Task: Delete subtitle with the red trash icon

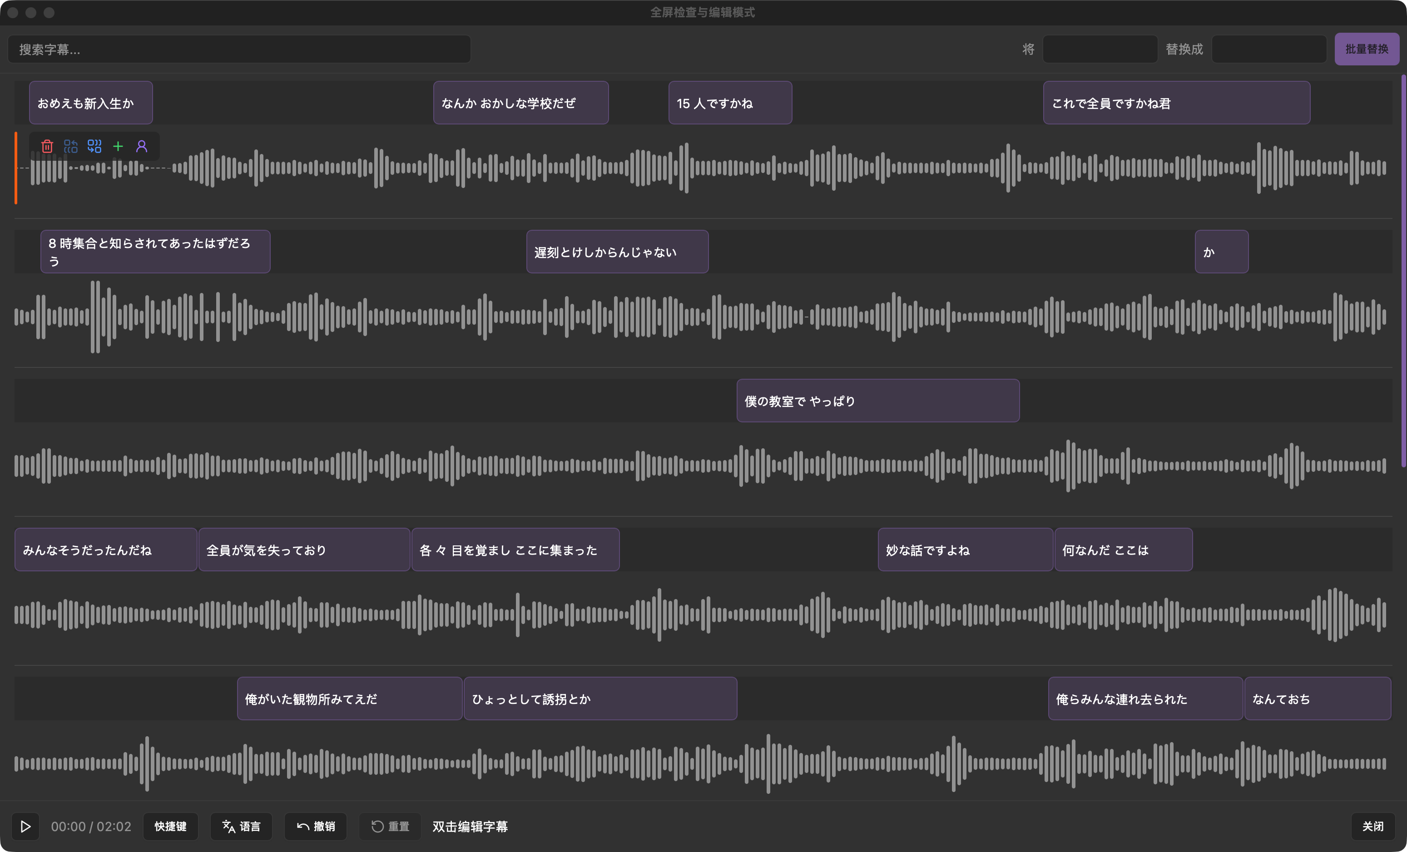Action: point(47,147)
